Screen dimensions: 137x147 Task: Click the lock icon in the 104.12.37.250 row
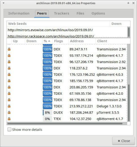(x=9, y=119)
